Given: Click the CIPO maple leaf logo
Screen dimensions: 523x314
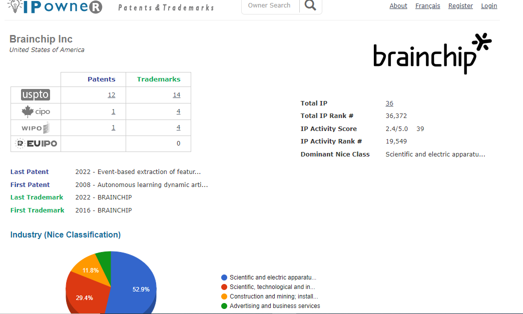Looking at the screenshot, I should [x=36, y=111].
